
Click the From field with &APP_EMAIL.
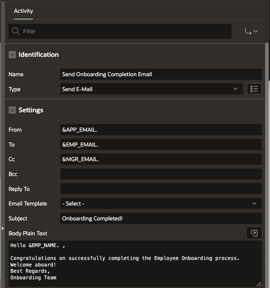(160, 130)
